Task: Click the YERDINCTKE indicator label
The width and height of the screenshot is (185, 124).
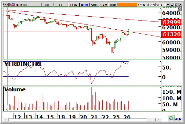Action: (23, 64)
